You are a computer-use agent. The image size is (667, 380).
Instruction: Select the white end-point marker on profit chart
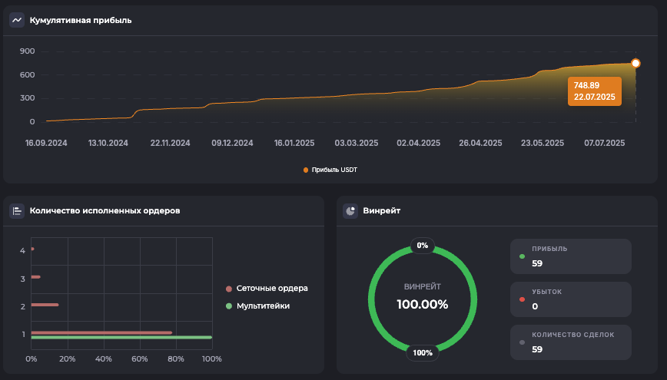[x=635, y=63]
